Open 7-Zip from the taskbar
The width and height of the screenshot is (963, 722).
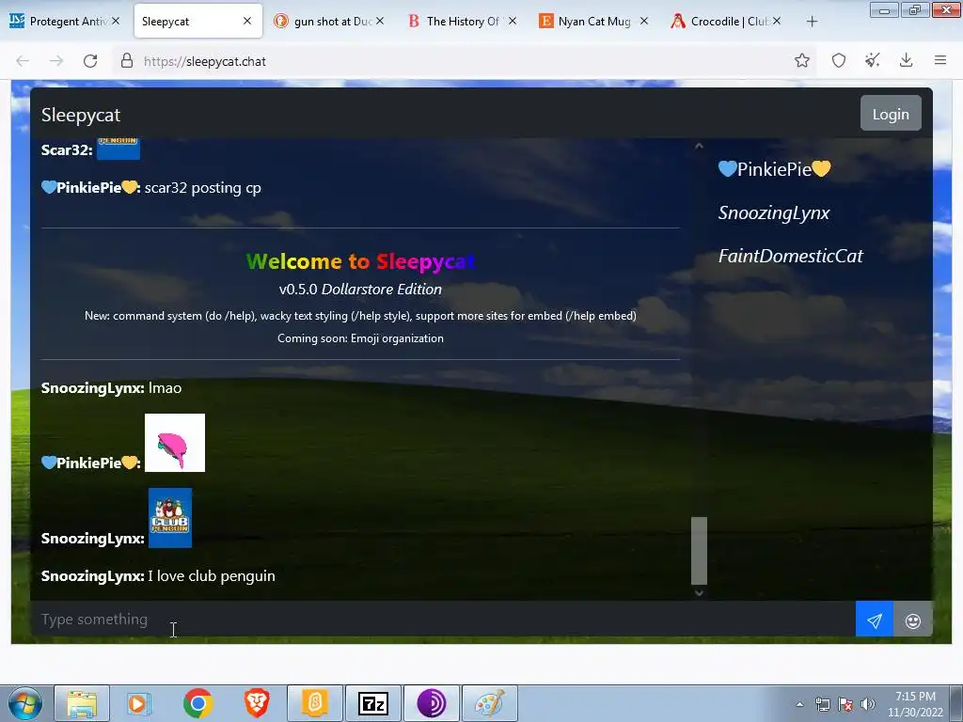pos(373,703)
